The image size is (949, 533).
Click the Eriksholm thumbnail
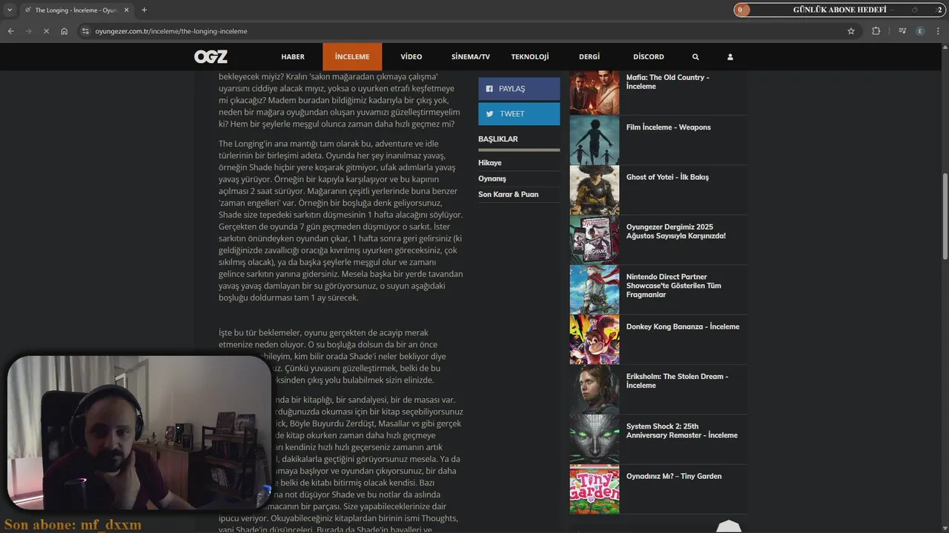tap(595, 389)
